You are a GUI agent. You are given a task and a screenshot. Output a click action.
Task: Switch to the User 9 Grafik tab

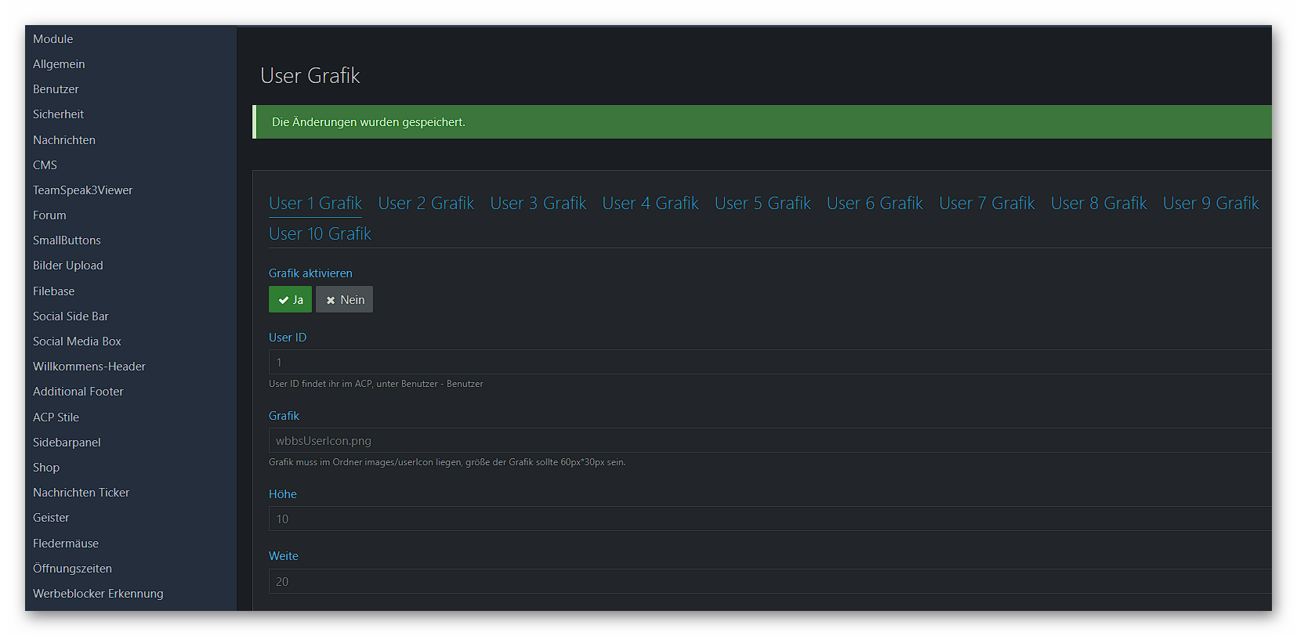[x=1210, y=204]
